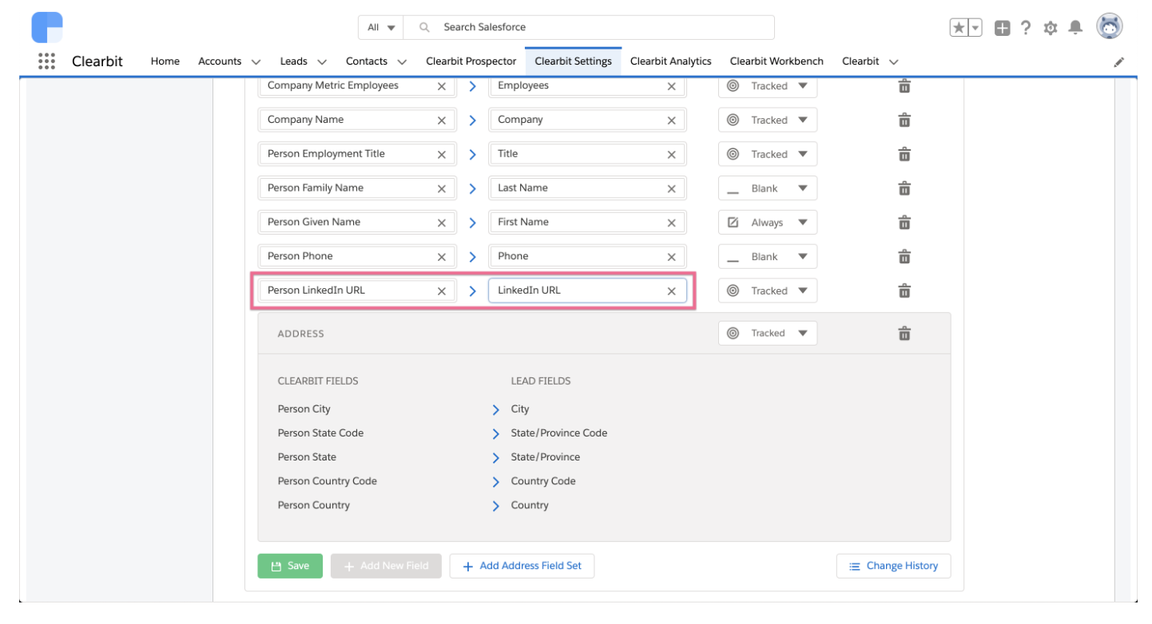Expand the Contacts tab chevron
Viewport: 1152px width, 624px height.
(x=402, y=61)
